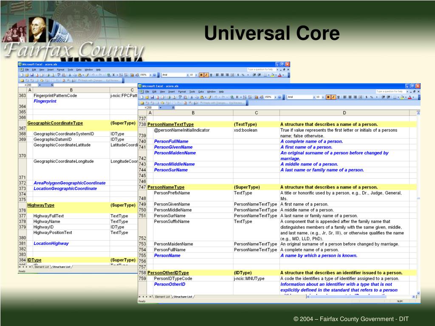Open font size dropdown in back Excel window

click(x=196, y=75)
